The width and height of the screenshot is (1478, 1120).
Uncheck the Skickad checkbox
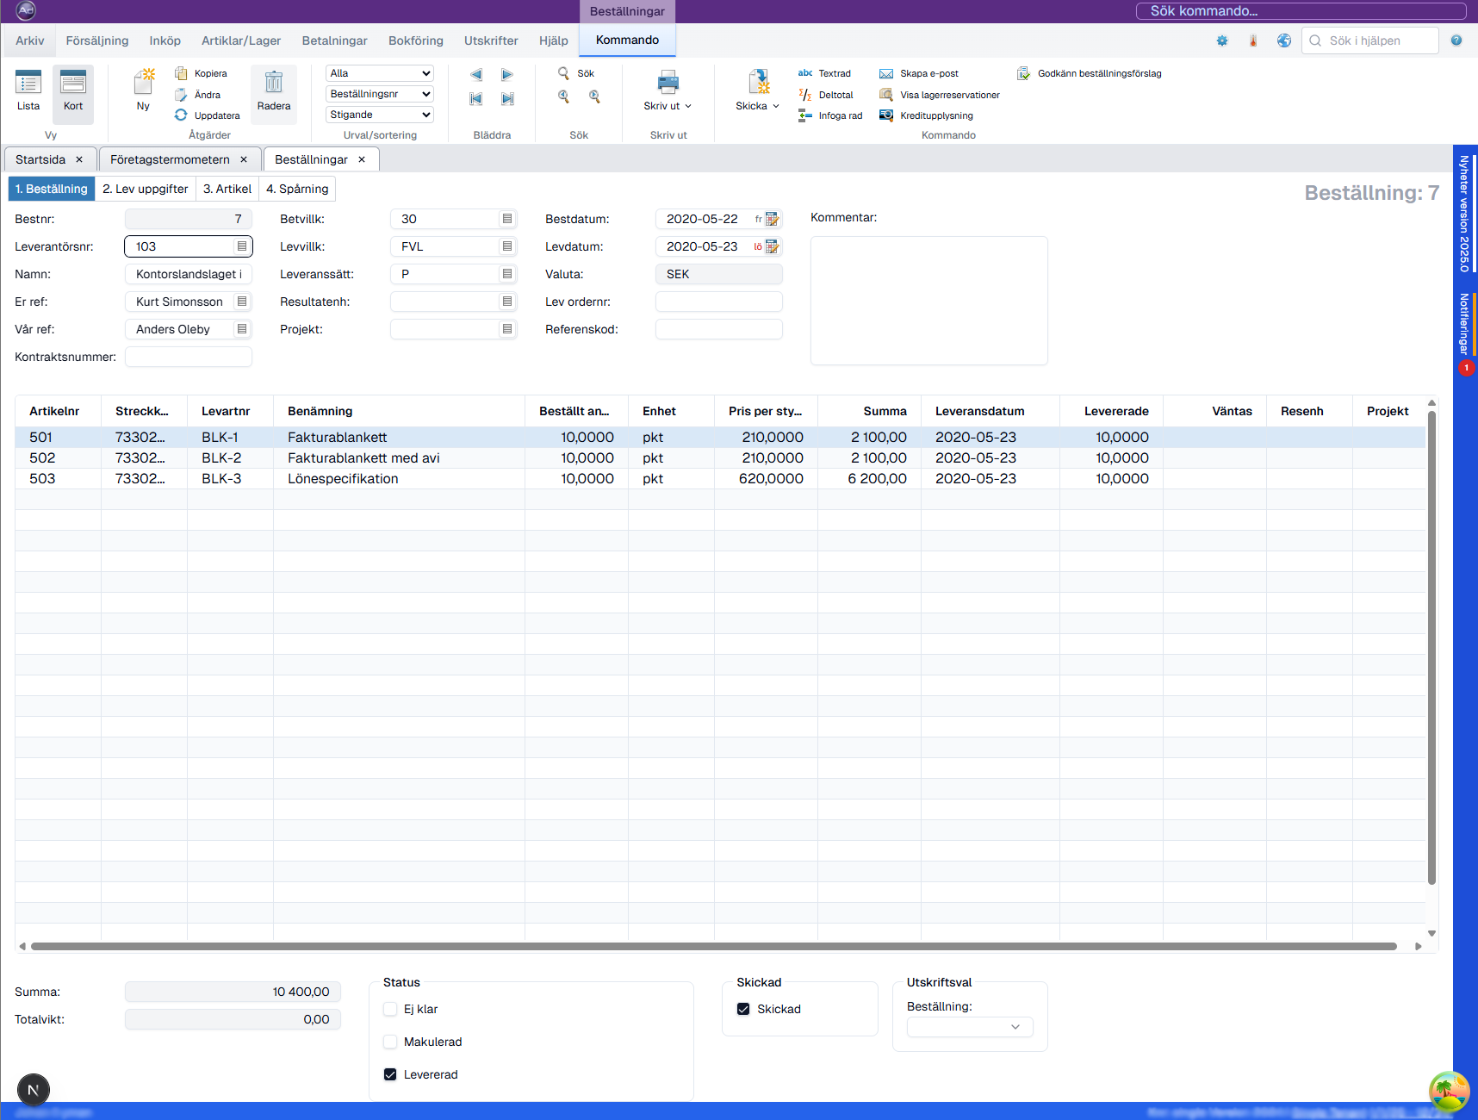(743, 1009)
